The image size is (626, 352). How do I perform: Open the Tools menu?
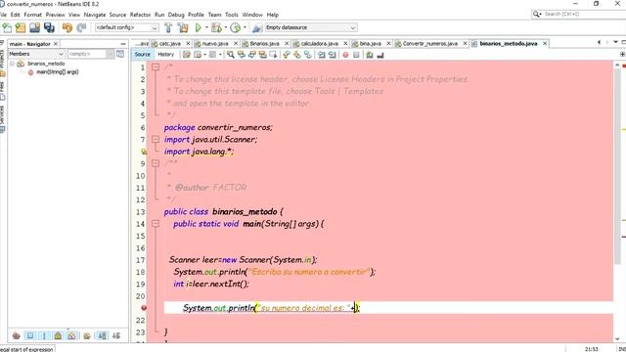(232, 15)
